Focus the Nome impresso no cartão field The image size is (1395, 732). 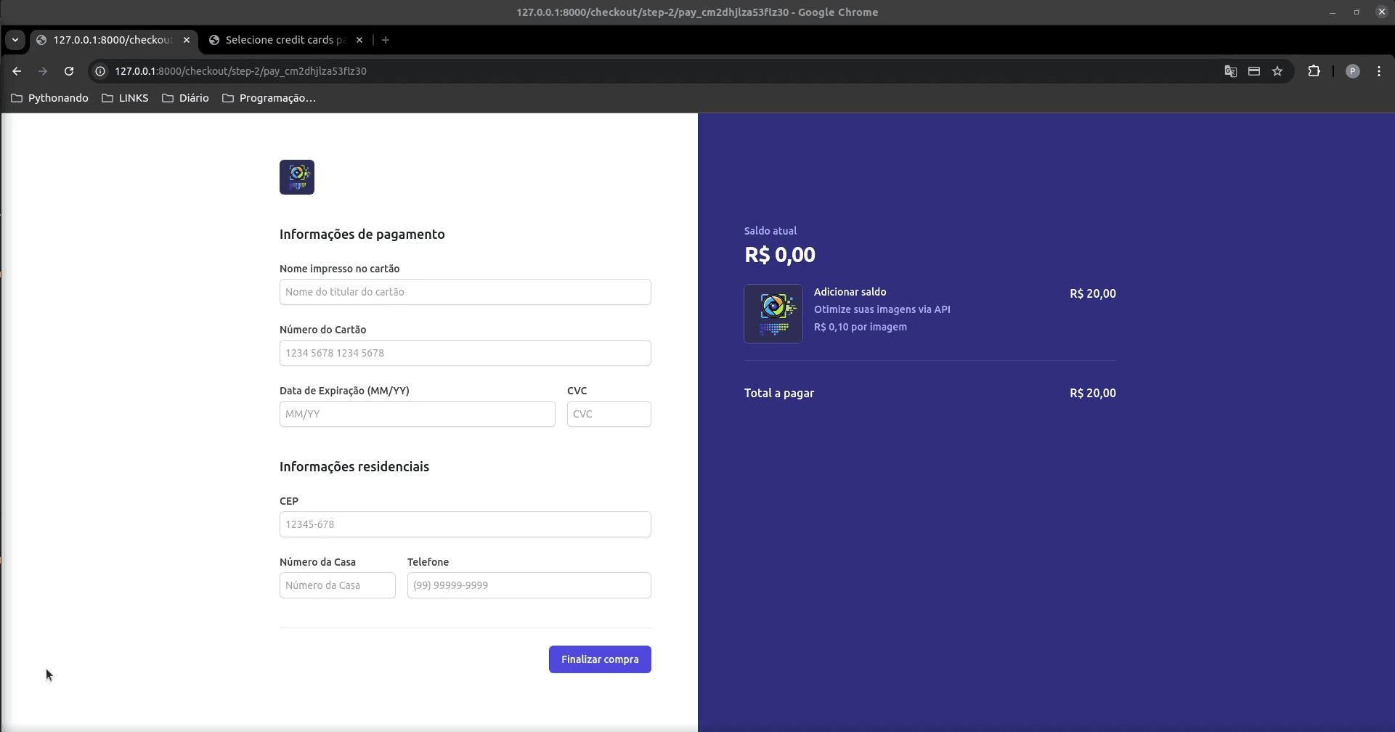click(465, 292)
